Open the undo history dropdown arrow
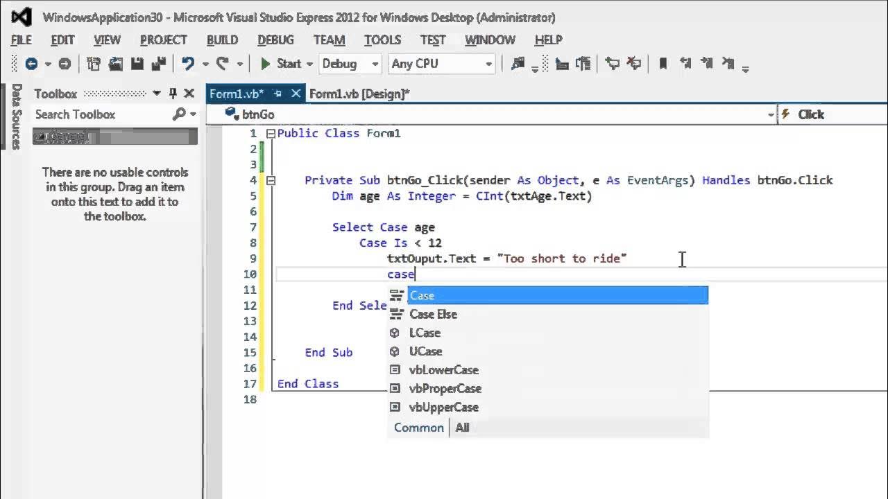This screenshot has height=499, width=888. pyautogui.click(x=205, y=64)
